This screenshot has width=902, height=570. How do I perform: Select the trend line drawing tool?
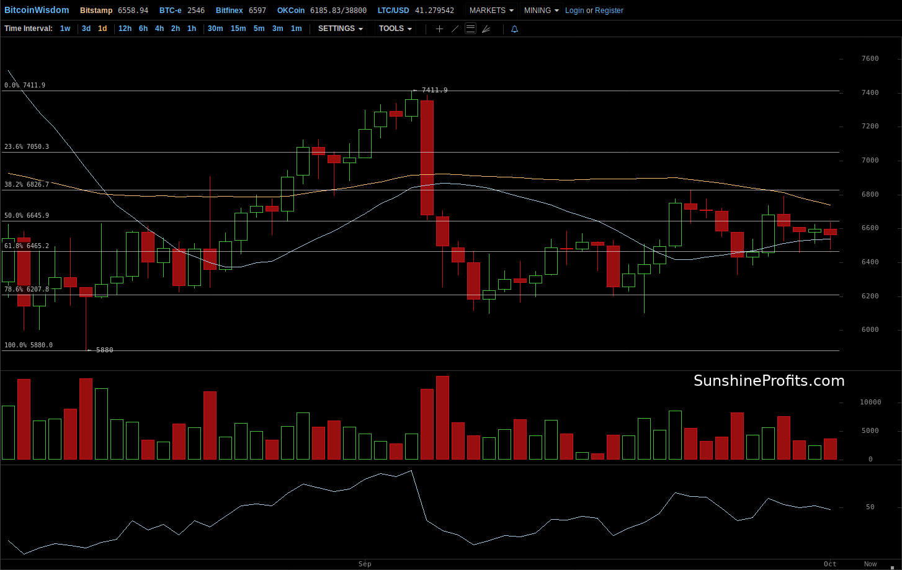(455, 29)
